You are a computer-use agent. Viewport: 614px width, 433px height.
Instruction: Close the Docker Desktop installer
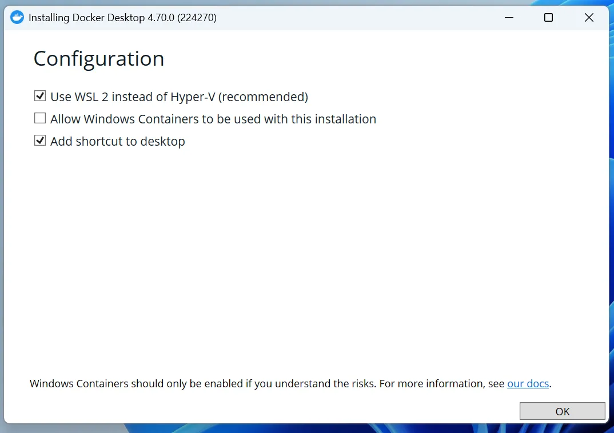tap(589, 18)
